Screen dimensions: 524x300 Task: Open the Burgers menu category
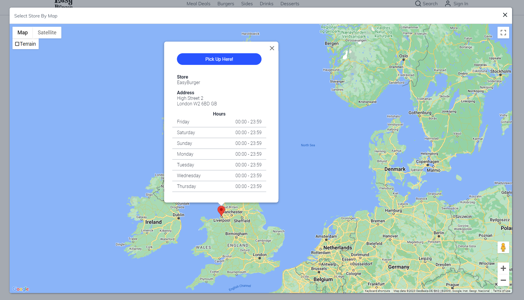[226, 4]
